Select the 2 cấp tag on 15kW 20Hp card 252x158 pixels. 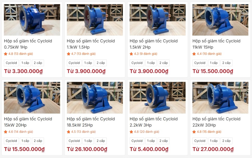pos(38,141)
